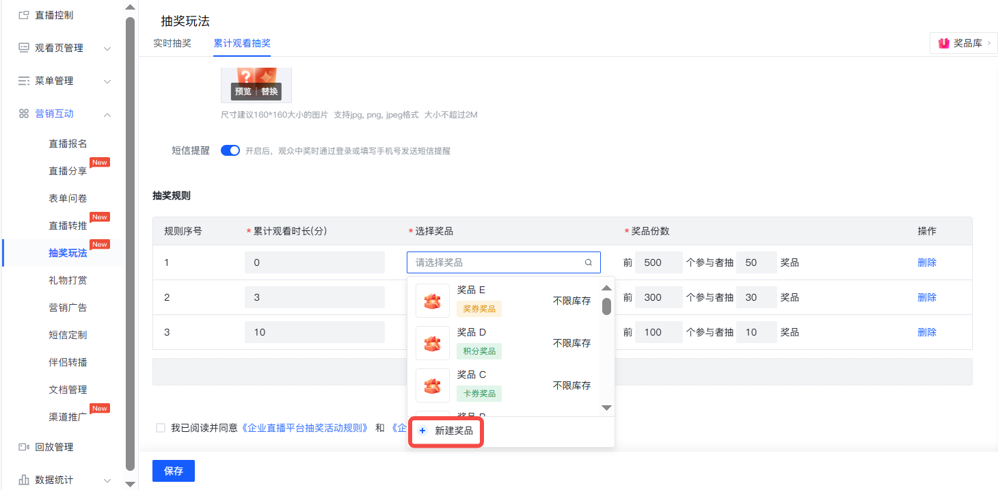Click the 保存 button
998x490 pixels.
pyautogui.click(x=174, y=471)
